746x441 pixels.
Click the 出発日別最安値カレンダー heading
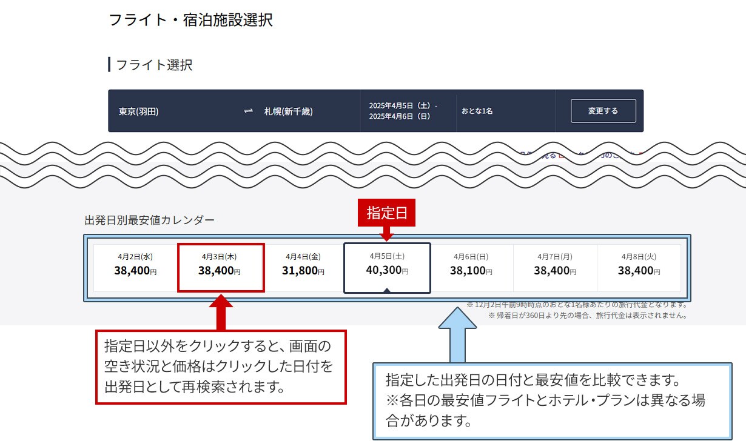[x=149, y=220]
